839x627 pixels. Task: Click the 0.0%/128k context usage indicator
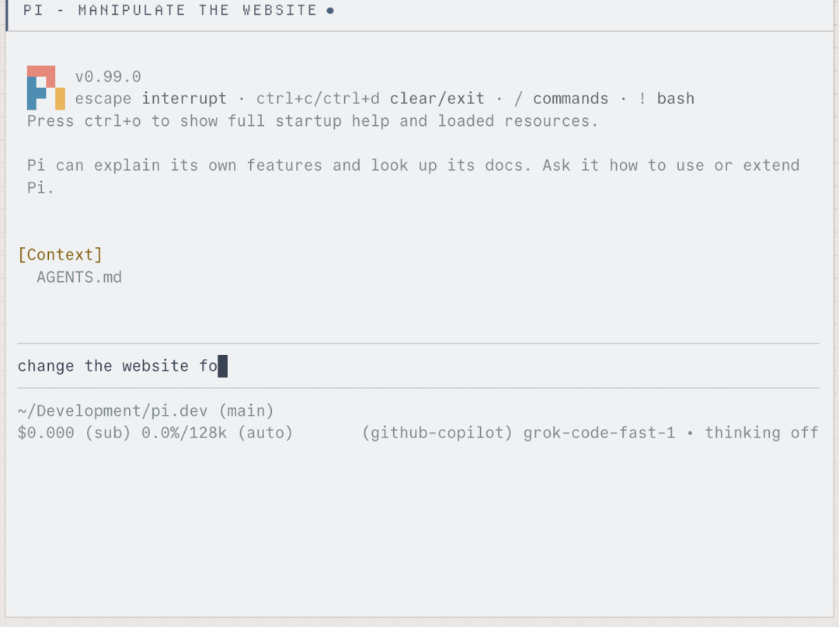point(184,433)
